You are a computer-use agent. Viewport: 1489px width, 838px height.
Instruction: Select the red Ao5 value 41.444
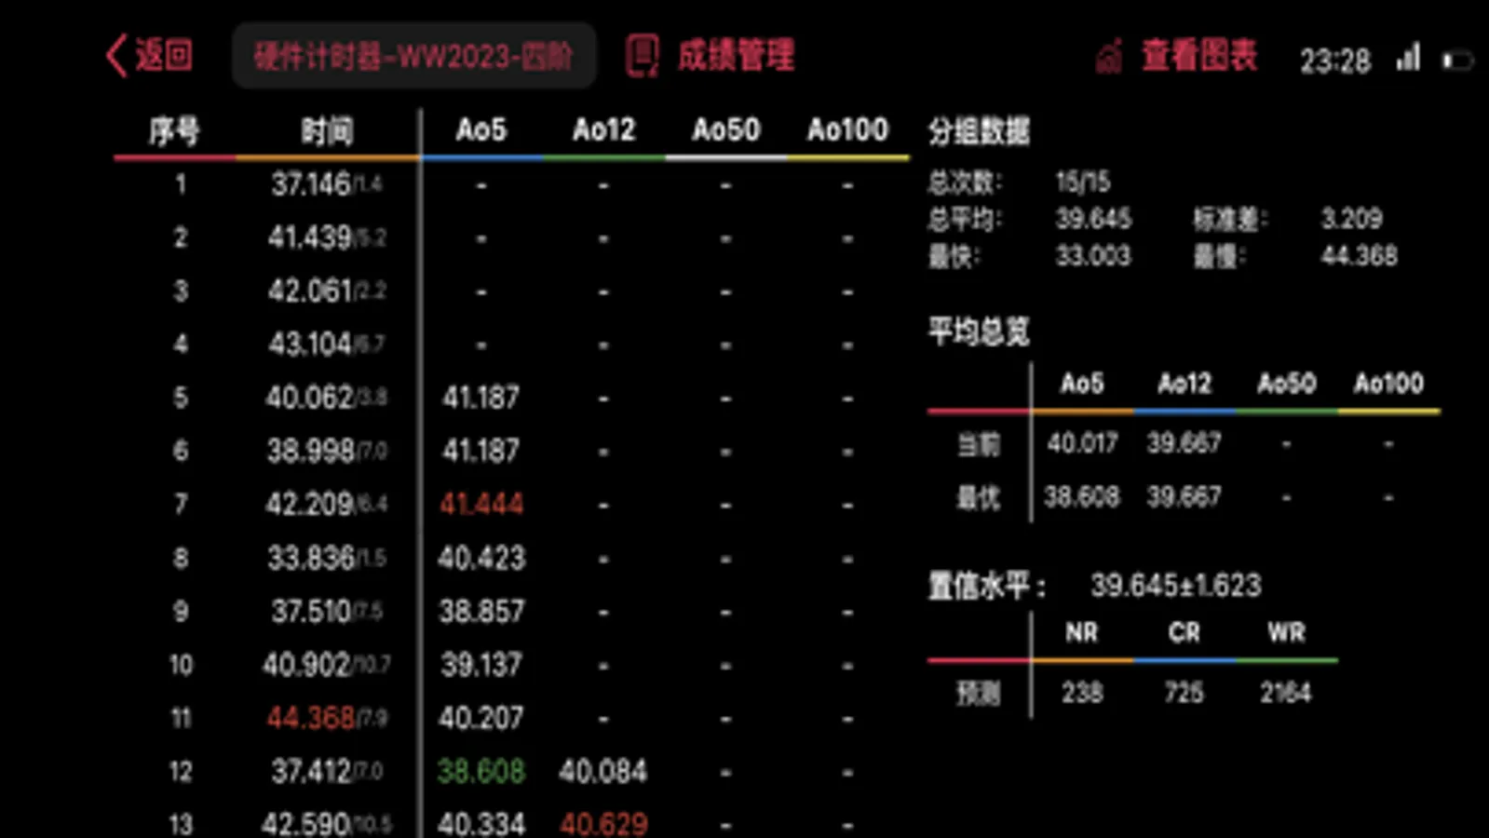coord(481,504)
